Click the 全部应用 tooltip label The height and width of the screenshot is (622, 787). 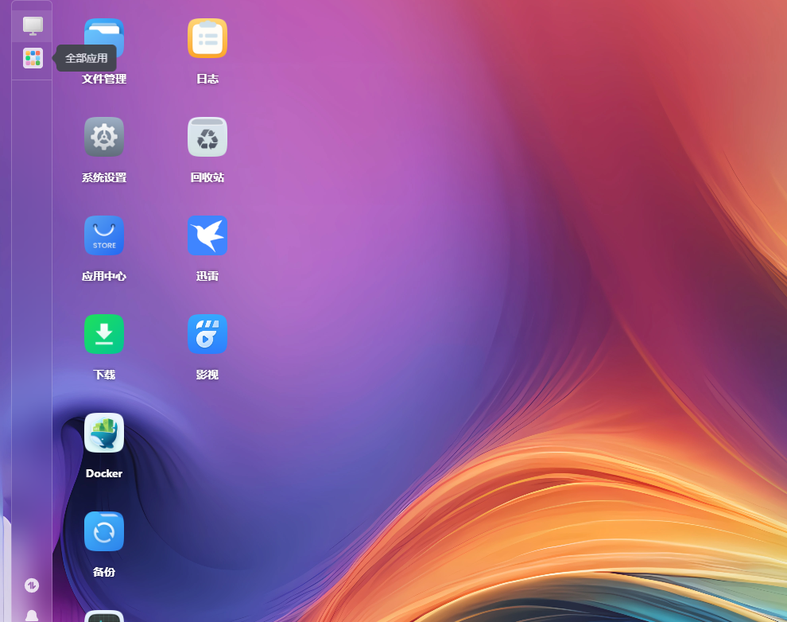point(87,58)
